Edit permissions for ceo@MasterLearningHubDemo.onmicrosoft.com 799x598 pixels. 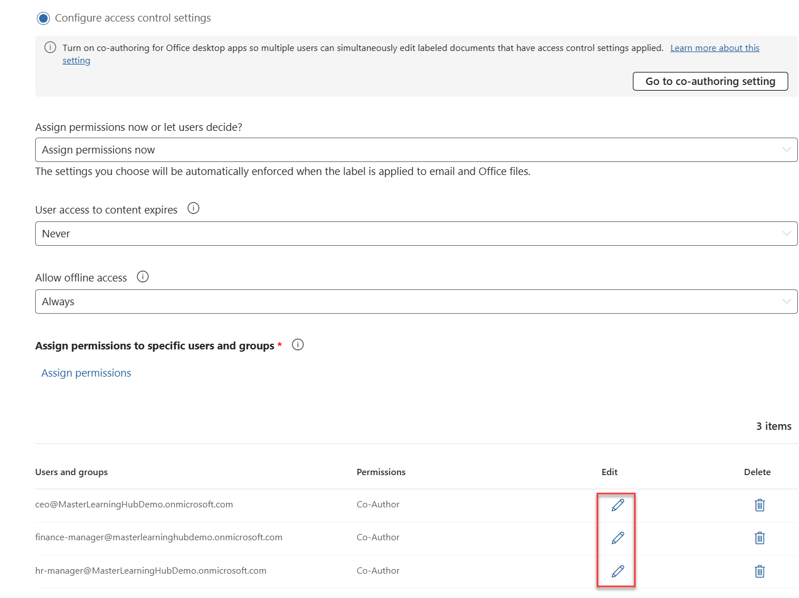click(x=616, y=505)
